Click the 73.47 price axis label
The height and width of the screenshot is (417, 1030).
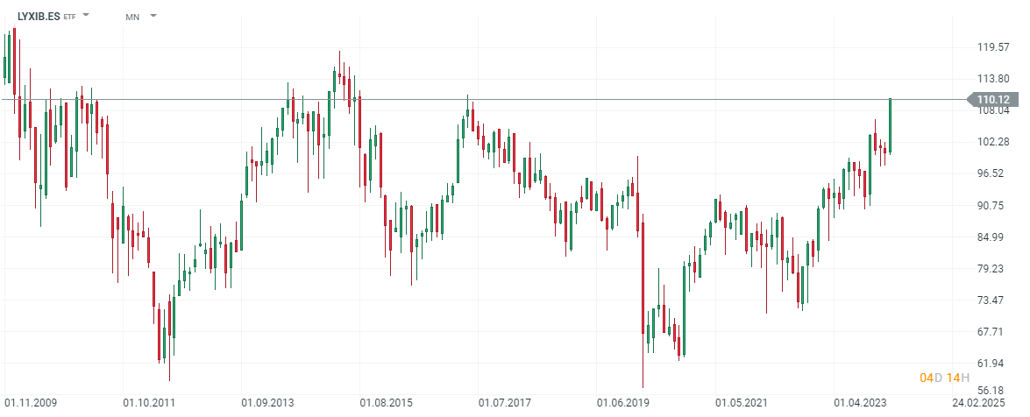pos(992,300)
